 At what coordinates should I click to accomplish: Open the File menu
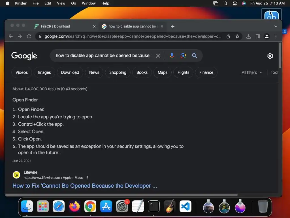pos(35,3)
